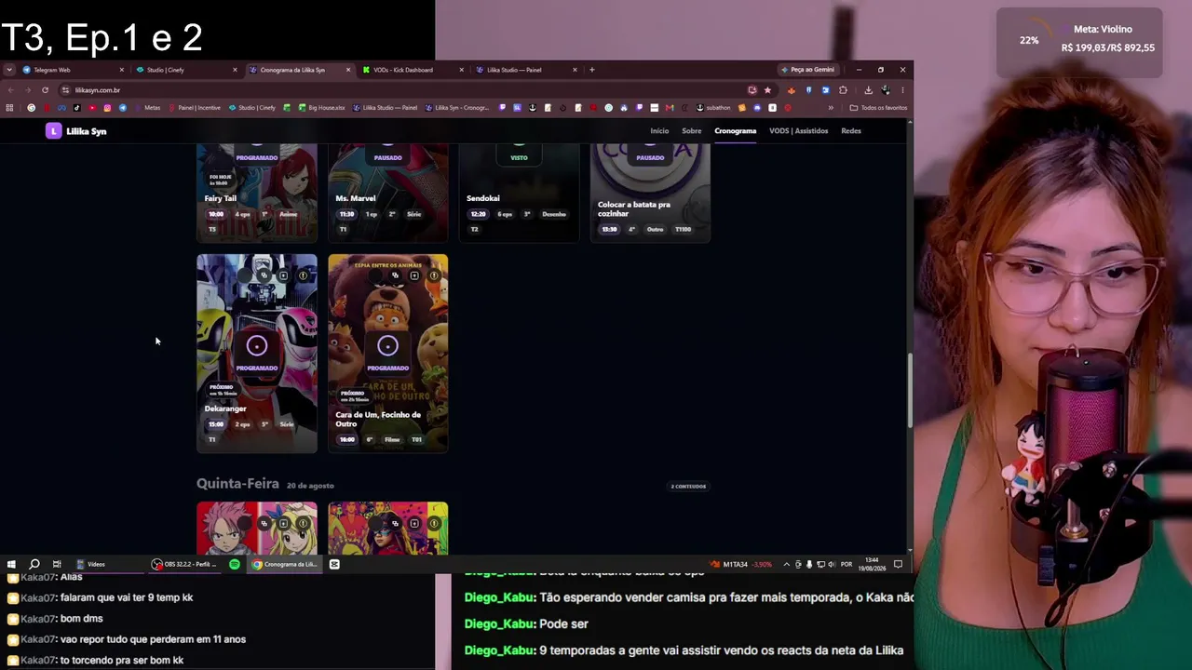Open the Windows Start menu
The width and height of the screenshot is (1192, 670).
tap(11, 564)
